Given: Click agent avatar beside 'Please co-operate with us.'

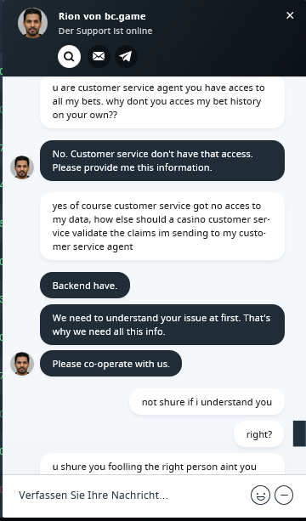Looking at the screenshot, I should (x=22, y=364).
